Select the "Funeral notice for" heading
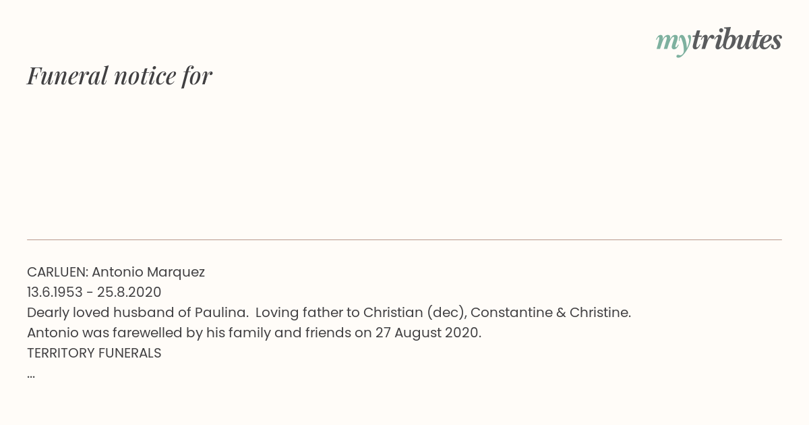Screen dimensions: 809x425 120,76
